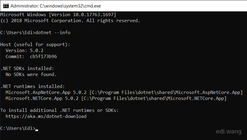
Task: Click the host 'Version: 5.0.2' line
Action: tap(24, 51)
